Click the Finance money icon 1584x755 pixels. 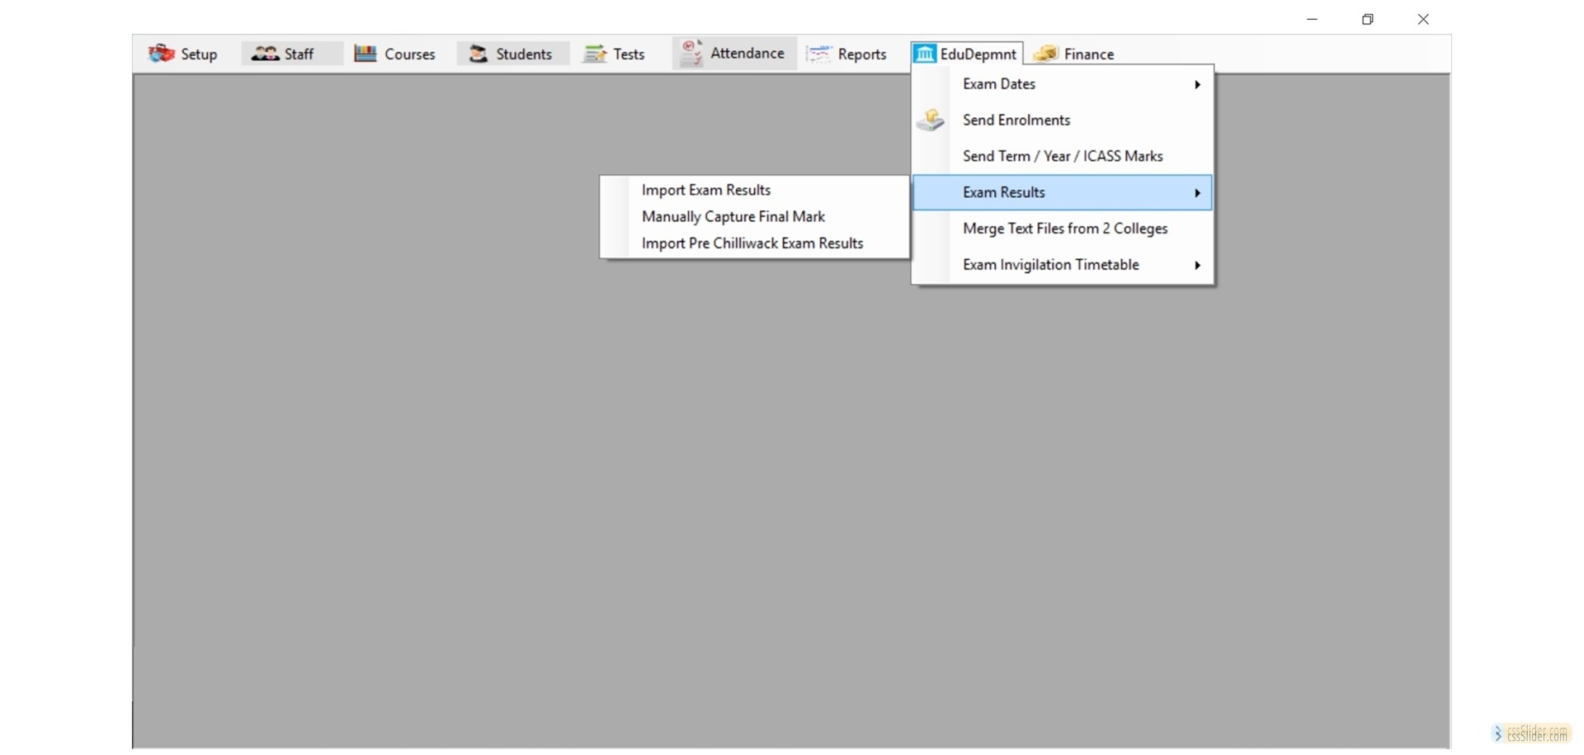coord(1045,54)
